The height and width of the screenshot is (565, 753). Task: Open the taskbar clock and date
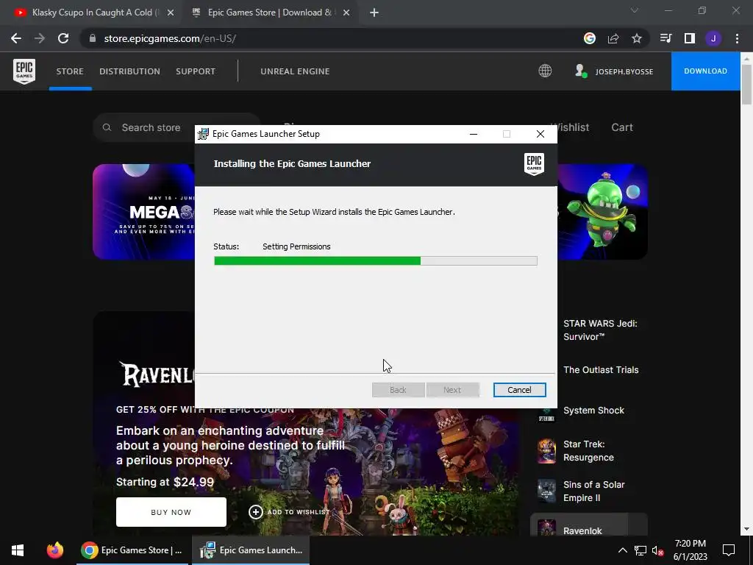click(690, 550)
